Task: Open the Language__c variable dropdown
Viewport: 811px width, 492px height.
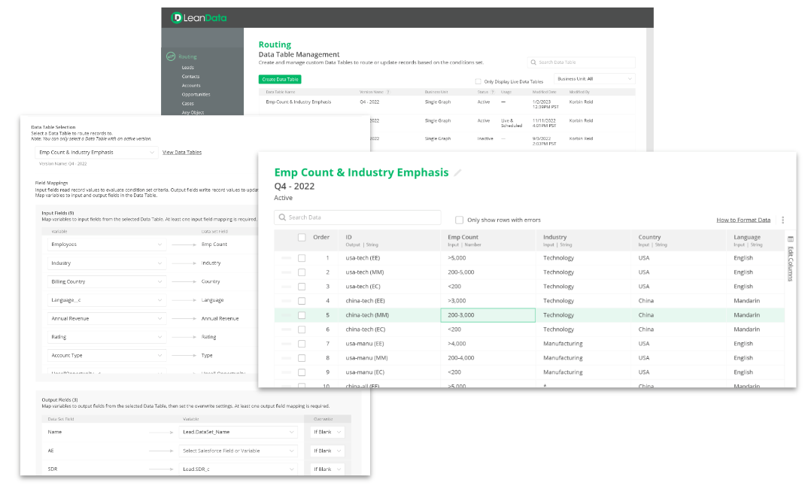Action: point(107,300)
